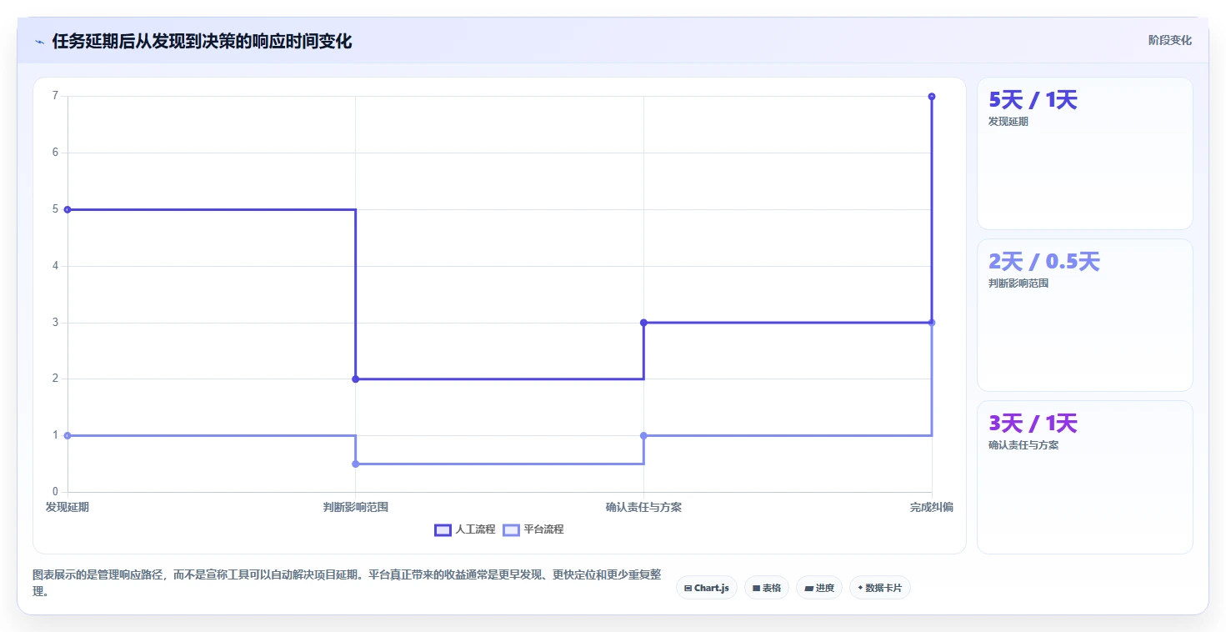Select the 进度 chip
This screenshot has height=632, width=1226.
(x=819, y=588)
